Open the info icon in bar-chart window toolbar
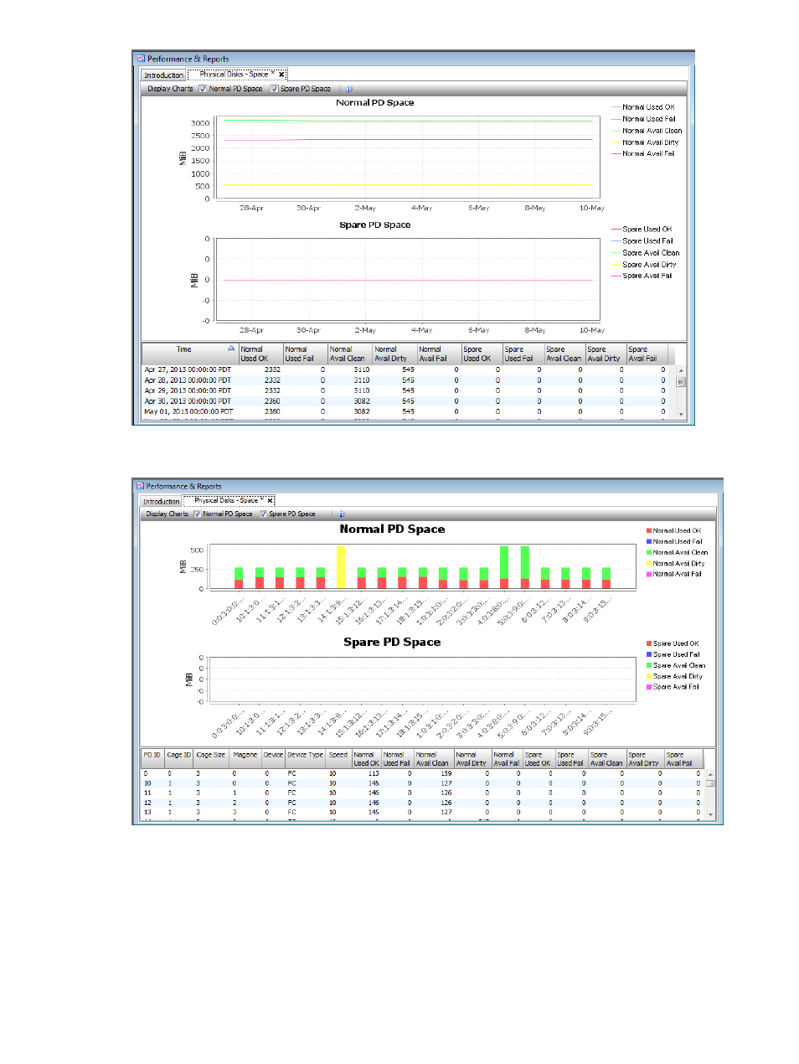The height and width of the screenshot is (1064, 799). point(341,514)
